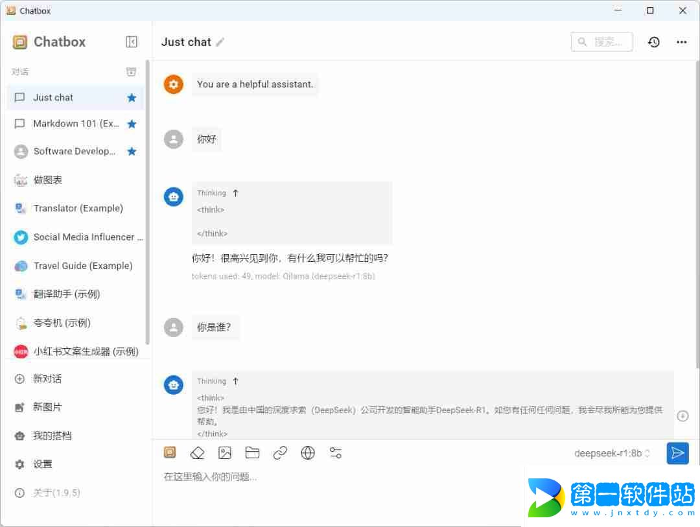The width and height of the screenshot is (700, 527).
Task: Click the Chatbox logo icon in the input toolbar
Action: 170,453
